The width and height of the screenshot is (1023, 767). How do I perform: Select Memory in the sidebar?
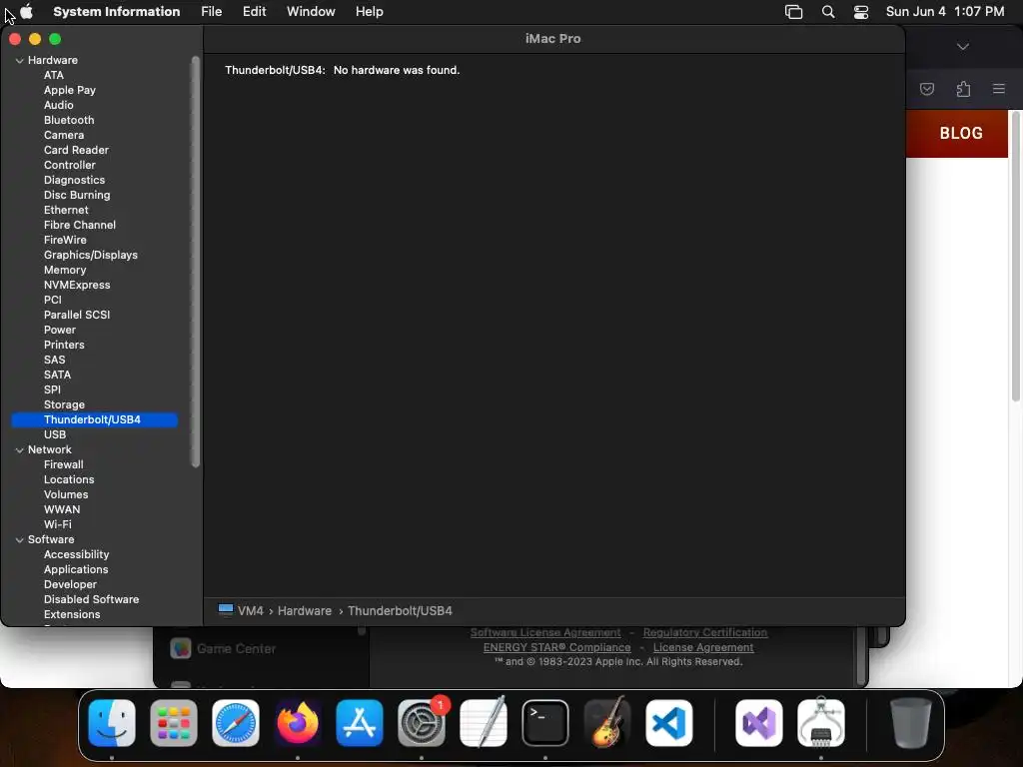click(x=65, y=270)
